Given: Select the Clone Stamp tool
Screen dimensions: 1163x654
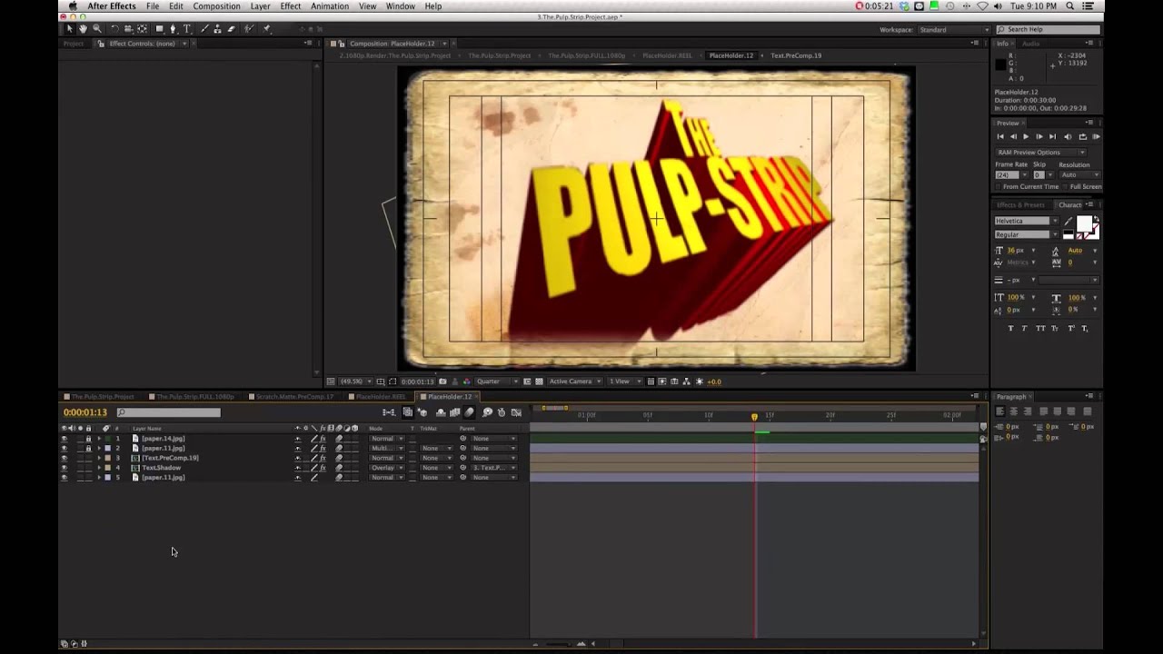Looking at the screenshot, I should [x=218, y=29].
